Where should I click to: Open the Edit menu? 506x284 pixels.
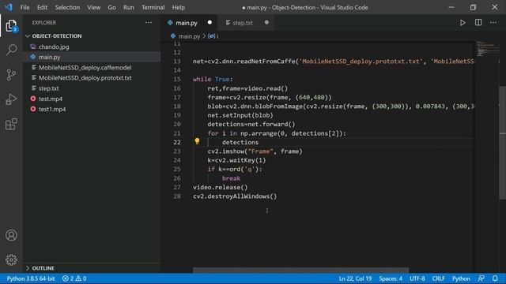point(42,7)
